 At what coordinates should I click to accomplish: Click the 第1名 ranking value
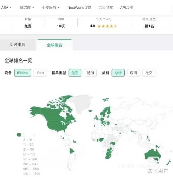(x=149, y=26)
